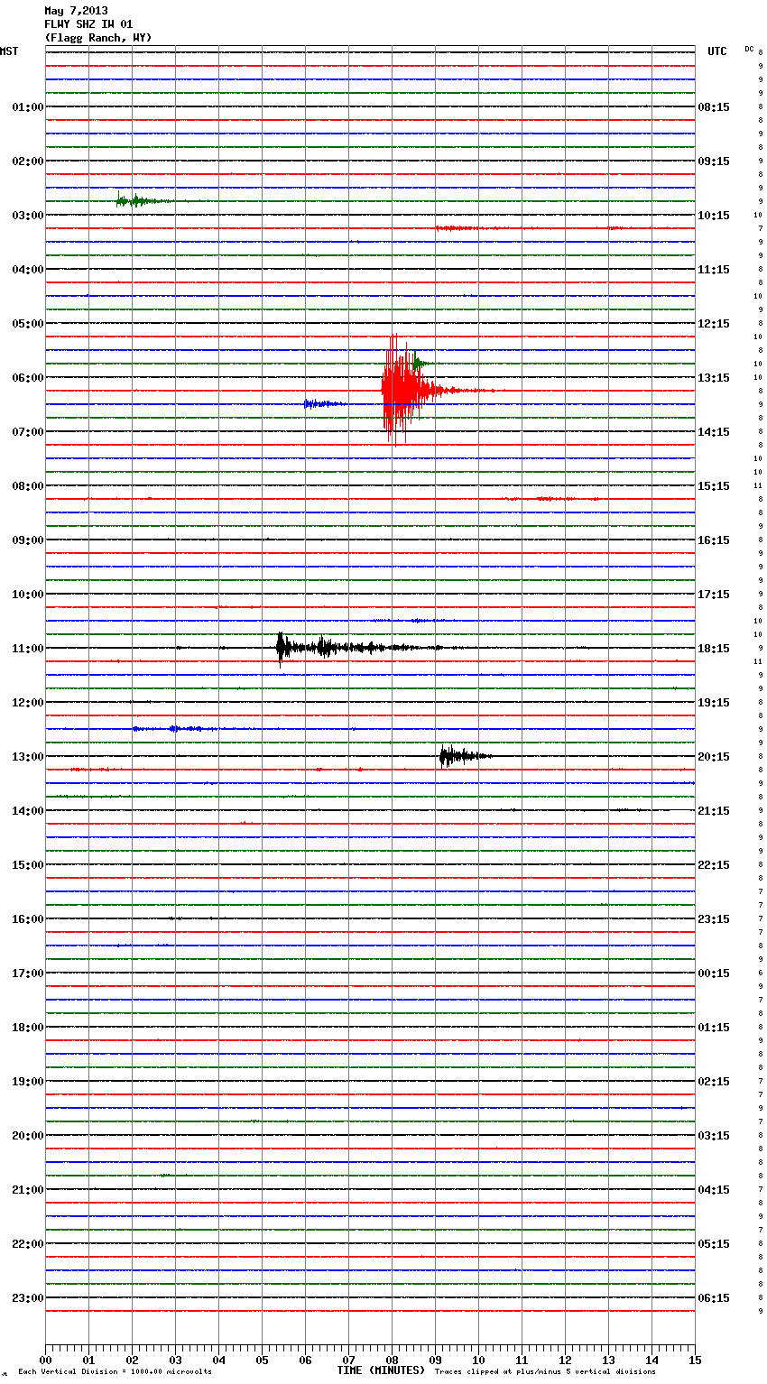
Task: Click the DC column header
Action: click(749, 49)
